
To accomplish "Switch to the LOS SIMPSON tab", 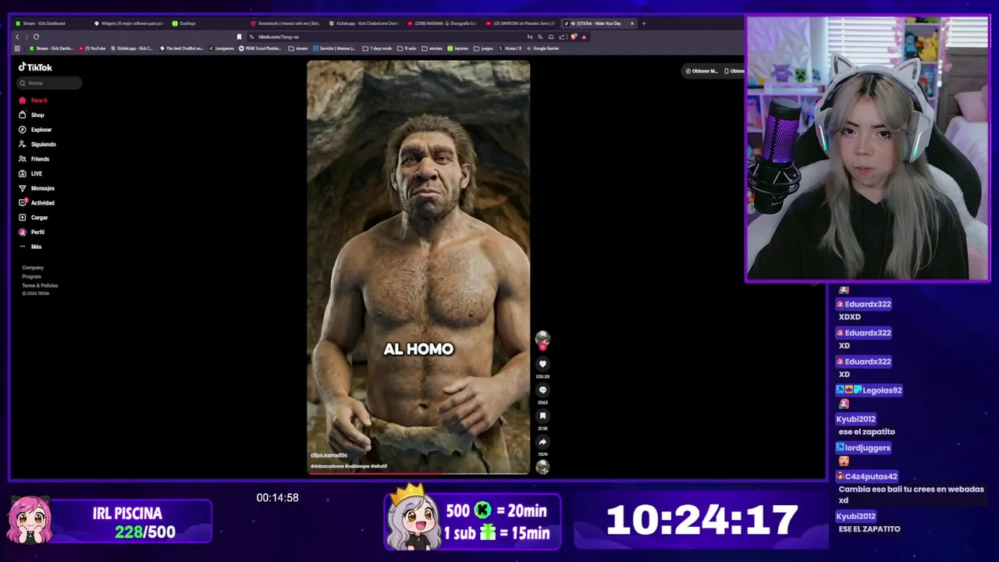I will [x=520, y=23].
